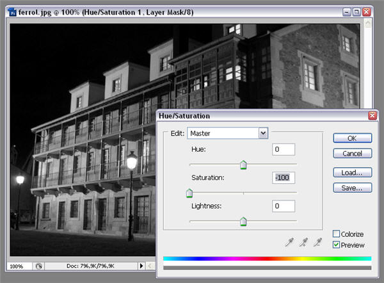Click the status bar icon beside zoom field
Viewport: 384px width, 283px height.
[38, 266]
